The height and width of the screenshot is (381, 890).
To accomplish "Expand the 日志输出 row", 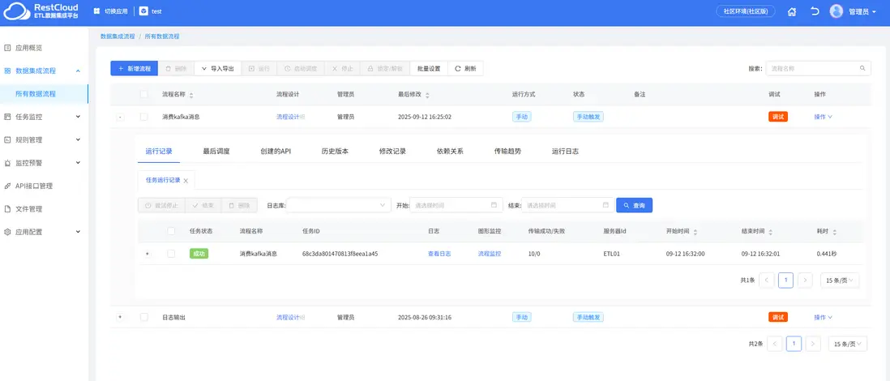I will pos(120,317).
